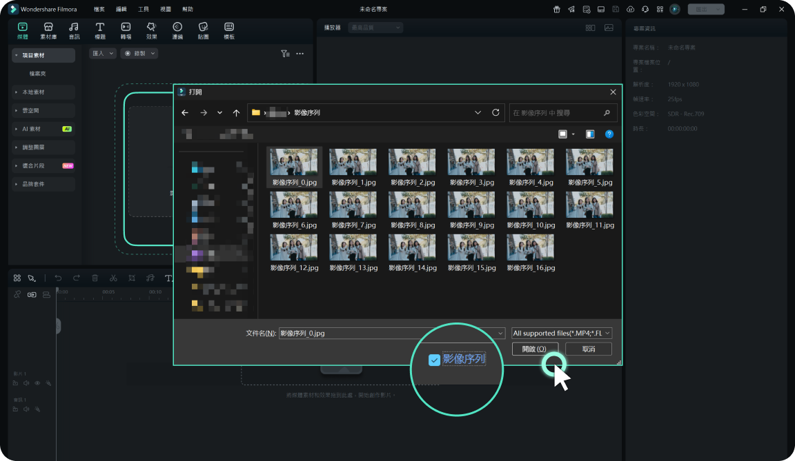
Task: Click the help question mark in file dialog
Action: (x=609, y=134)
